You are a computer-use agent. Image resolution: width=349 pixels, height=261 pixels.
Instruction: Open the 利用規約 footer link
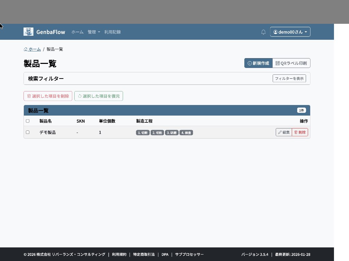(x=119, y=255)
